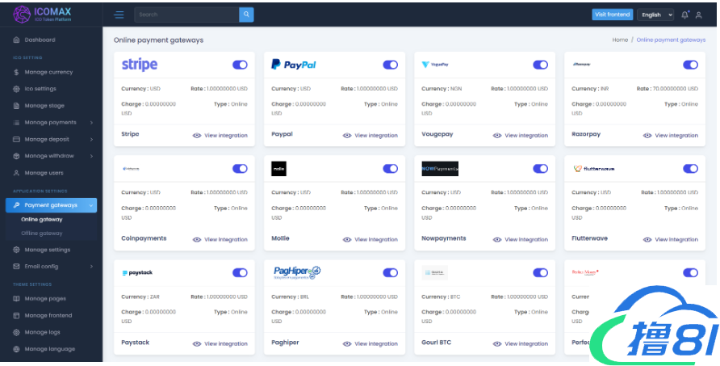Open the user profile icon
This screenshot has width=720, height=366.
[x=699, y=15]
